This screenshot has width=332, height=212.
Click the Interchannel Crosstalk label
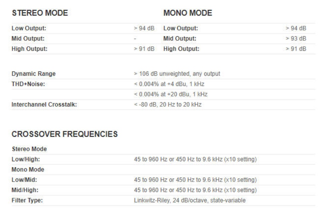pos(44,105)
